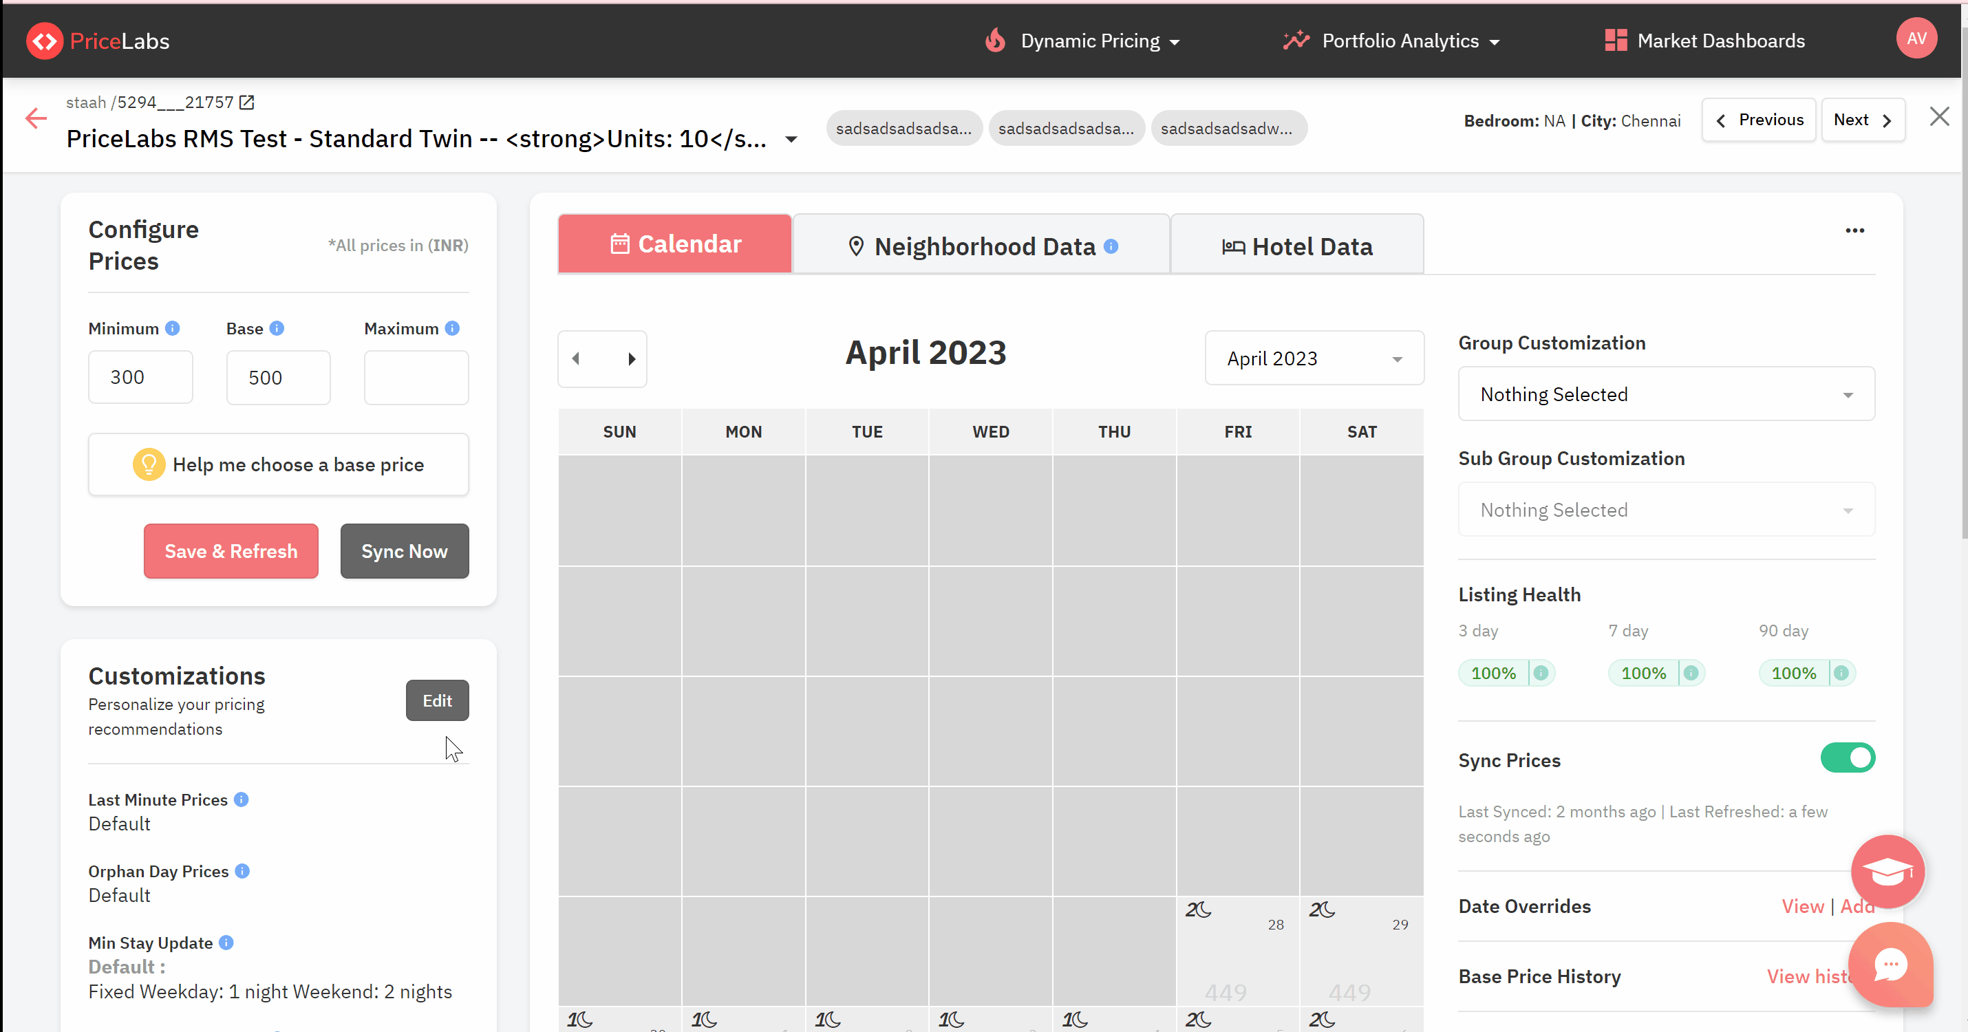Click the staah /5294___21757 listing ID
1968x1032 pixels.
pyautogui.click(x=150, y=103)
